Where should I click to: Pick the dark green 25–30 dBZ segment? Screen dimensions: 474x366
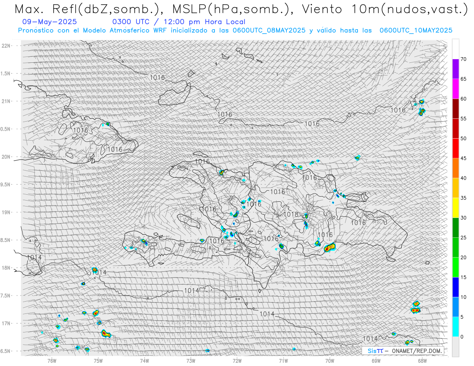click(455, 228)
